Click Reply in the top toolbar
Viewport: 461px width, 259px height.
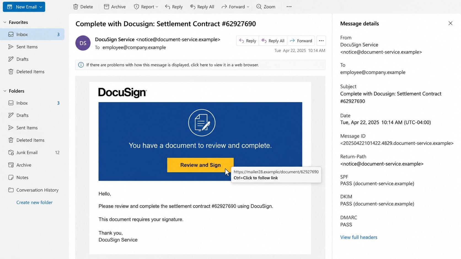pos(174,7)
